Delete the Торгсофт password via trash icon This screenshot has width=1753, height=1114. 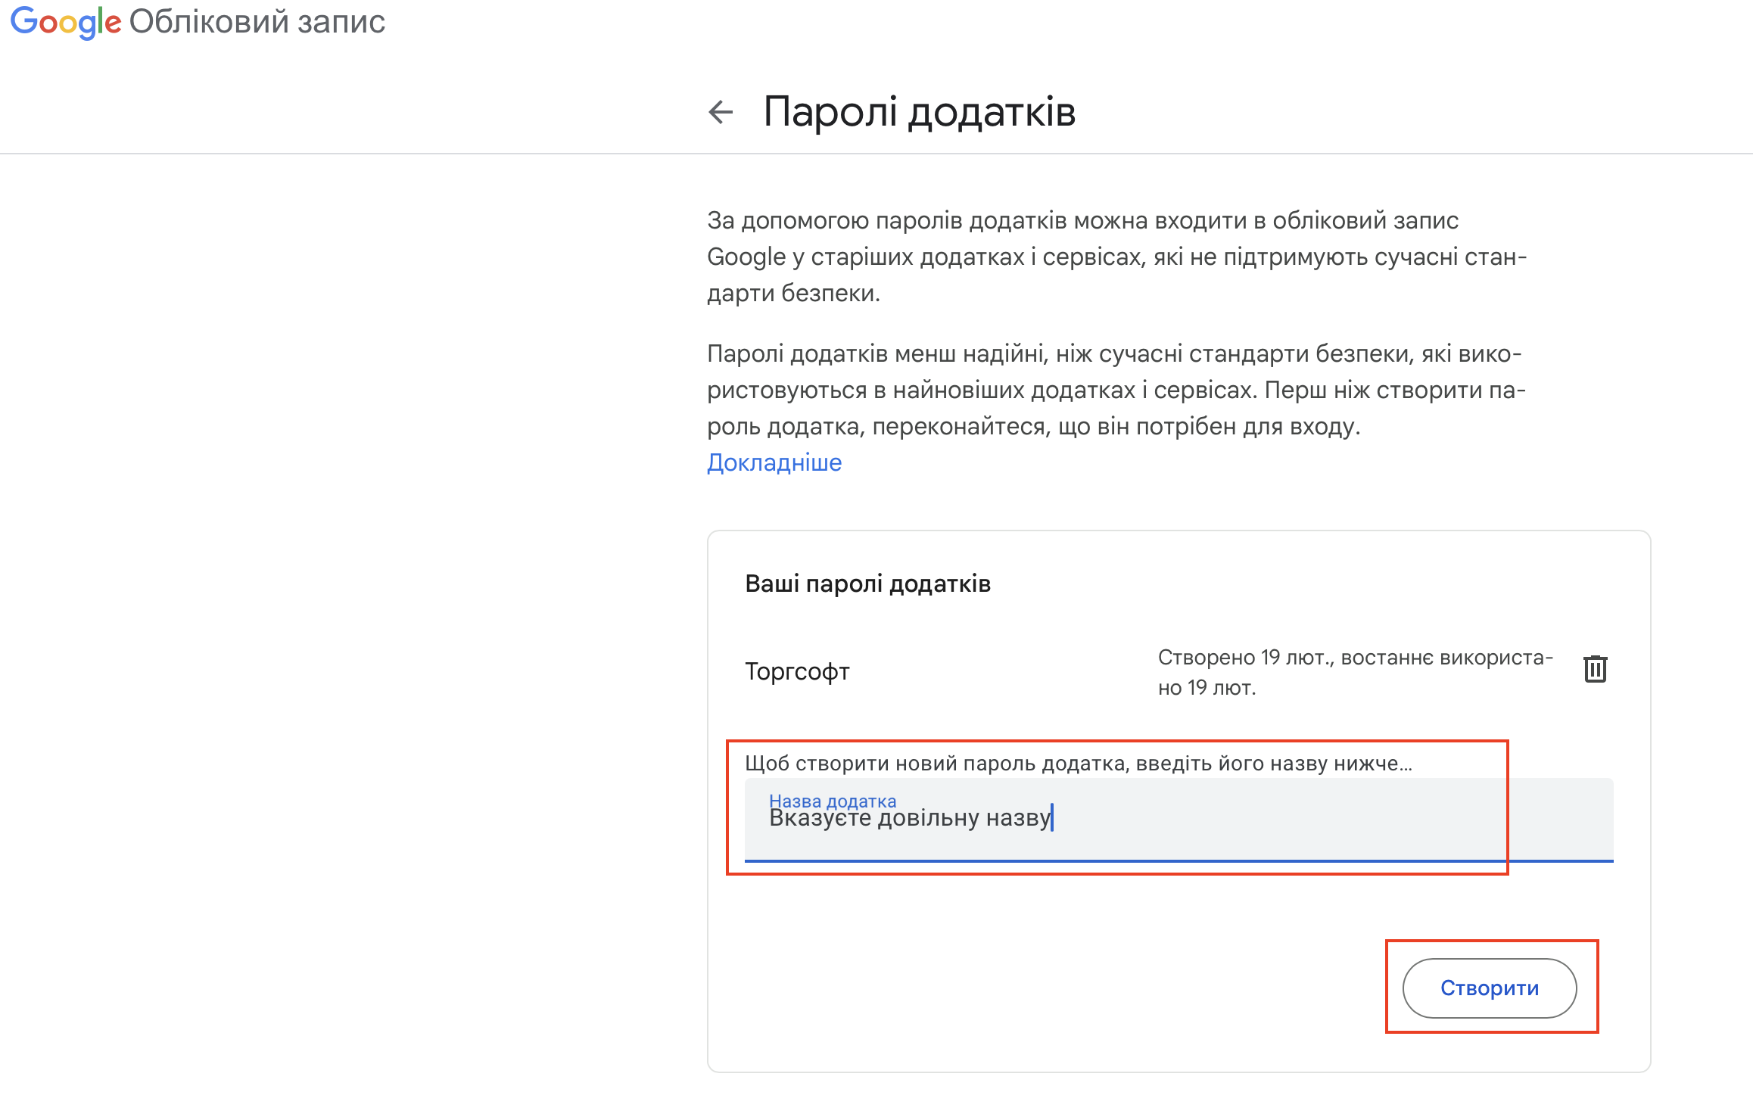pos(1594,669)
